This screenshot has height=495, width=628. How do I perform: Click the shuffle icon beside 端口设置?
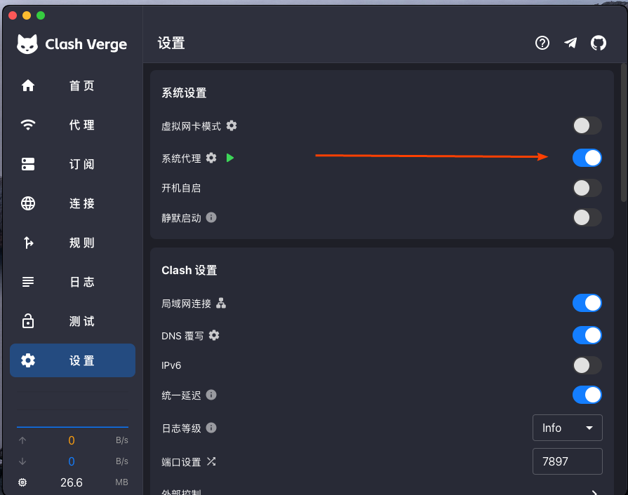211,461
